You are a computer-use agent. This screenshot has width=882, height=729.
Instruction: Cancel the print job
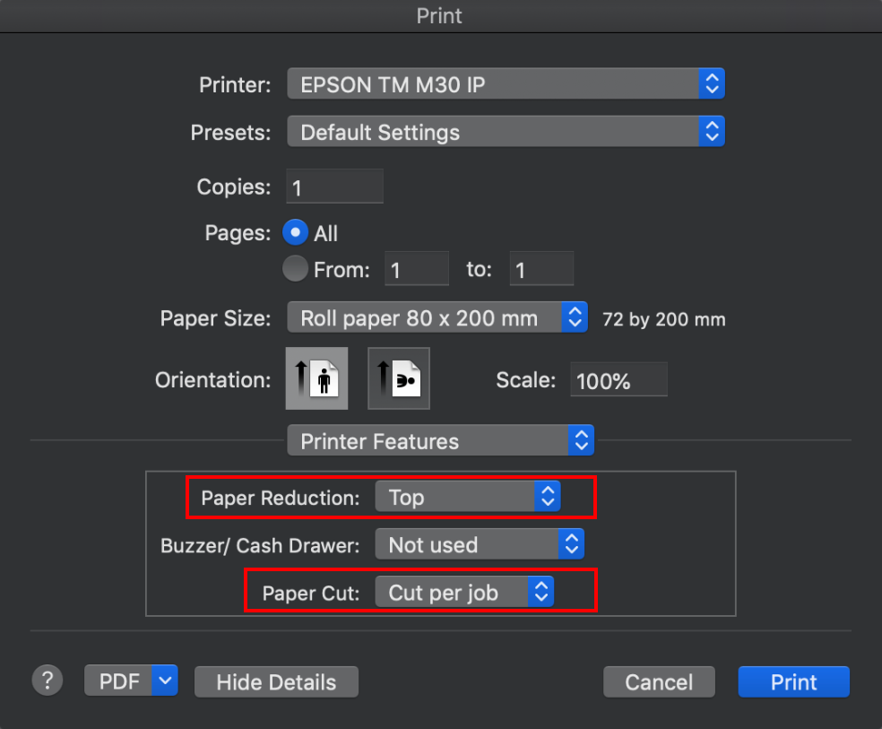pyautogui.click(x=659, y=681)
